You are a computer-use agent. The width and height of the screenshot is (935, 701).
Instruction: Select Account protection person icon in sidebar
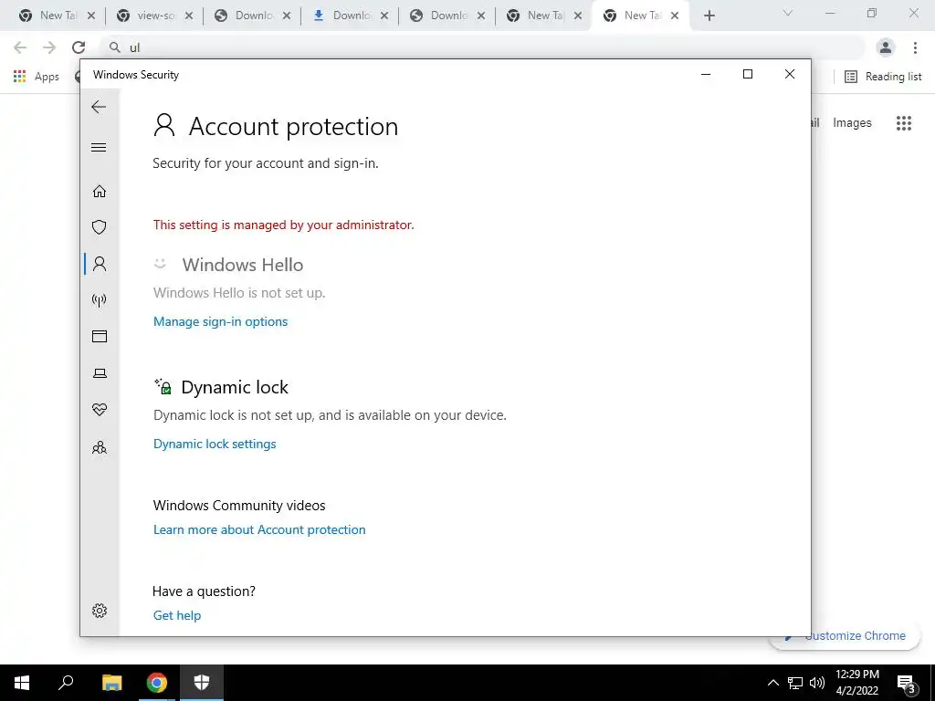[100, 264]
